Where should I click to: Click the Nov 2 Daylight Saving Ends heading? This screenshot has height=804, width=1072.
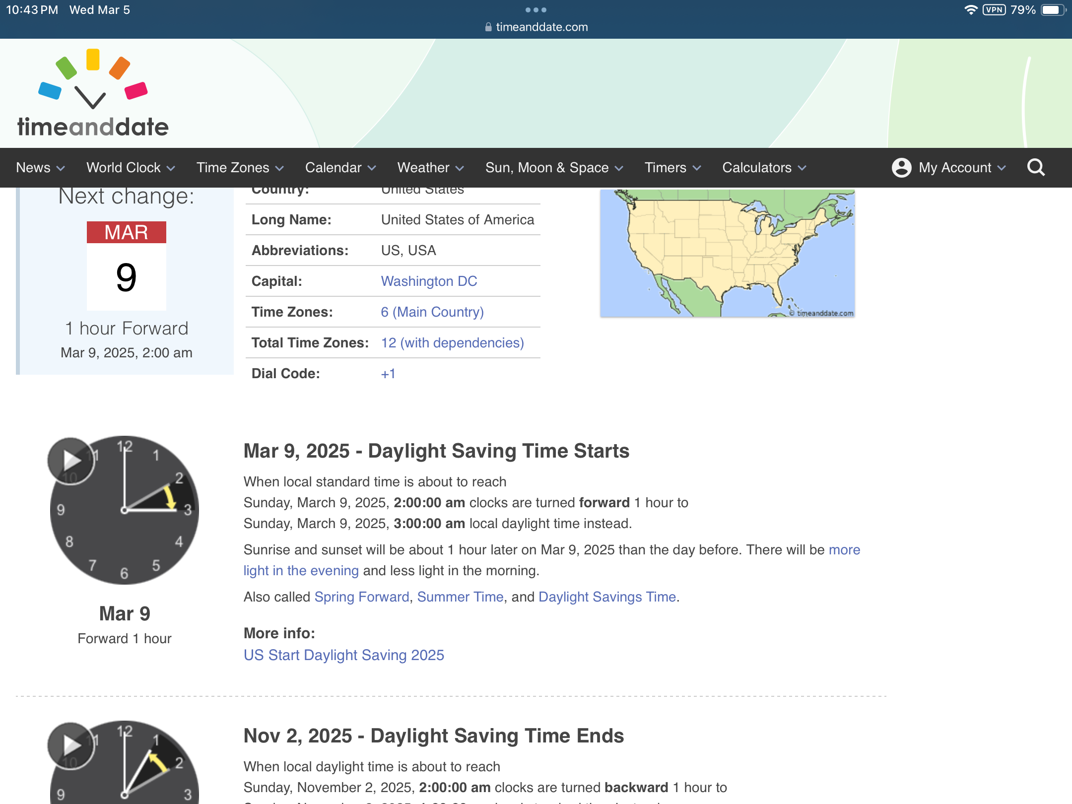433,736
